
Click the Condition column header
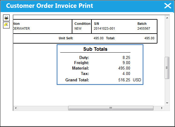click(82, 24)
